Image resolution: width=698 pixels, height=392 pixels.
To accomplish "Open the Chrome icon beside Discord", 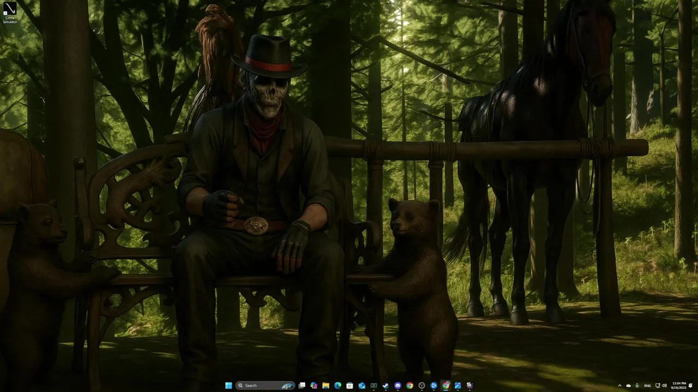I will [410, 385].
